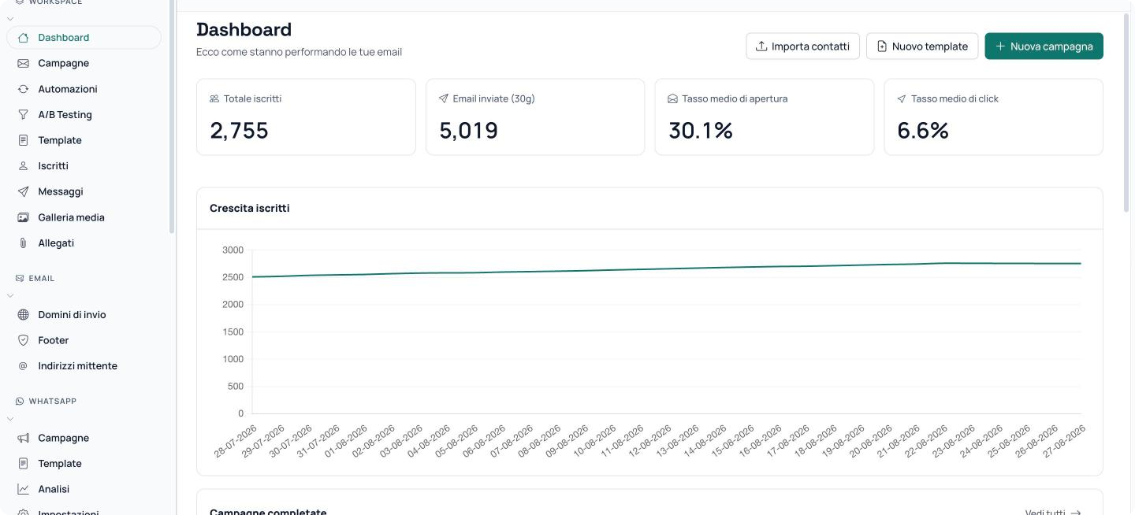Click the 3000 y-axis label
Image resolution: width=1135 pixels, height=515 pixels.
pyautogui.click(x=233, y=250)
